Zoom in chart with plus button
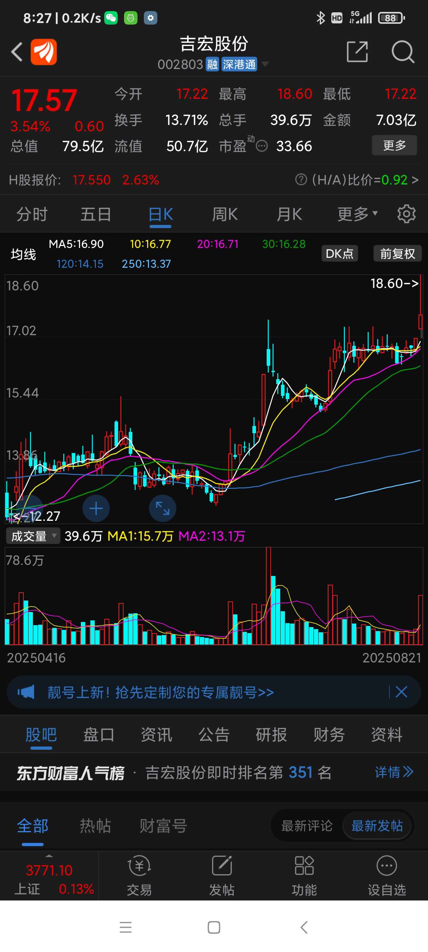The height and width of the screenshot is (952, 428). pyautogui.click(x=96, y=509)
